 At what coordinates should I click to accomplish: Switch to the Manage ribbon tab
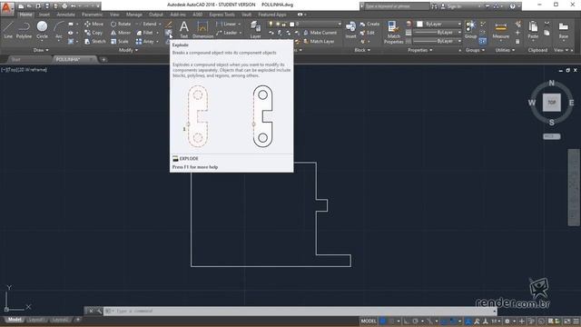click(x=133, y=15)
